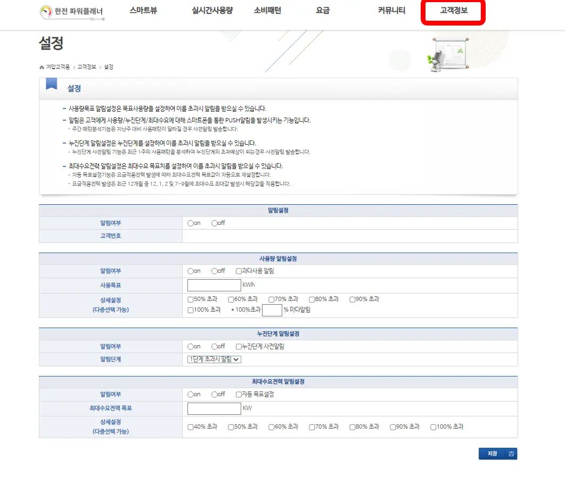
Task: Click the floppy disk icon on the 저장 button
Action: tap(510, 454)
